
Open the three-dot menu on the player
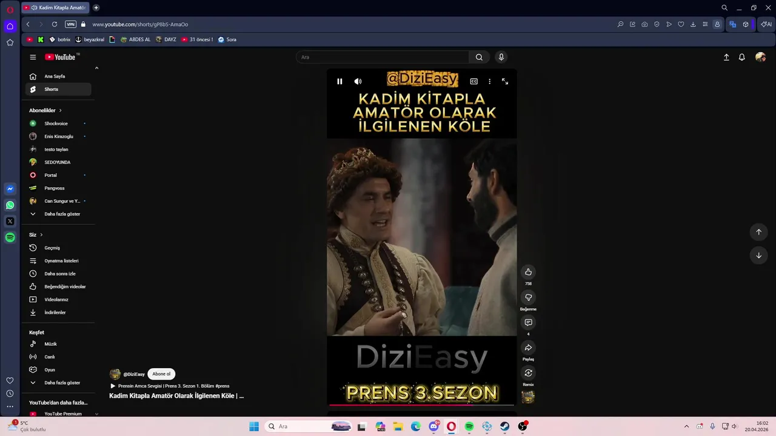[x=489, y=81]
